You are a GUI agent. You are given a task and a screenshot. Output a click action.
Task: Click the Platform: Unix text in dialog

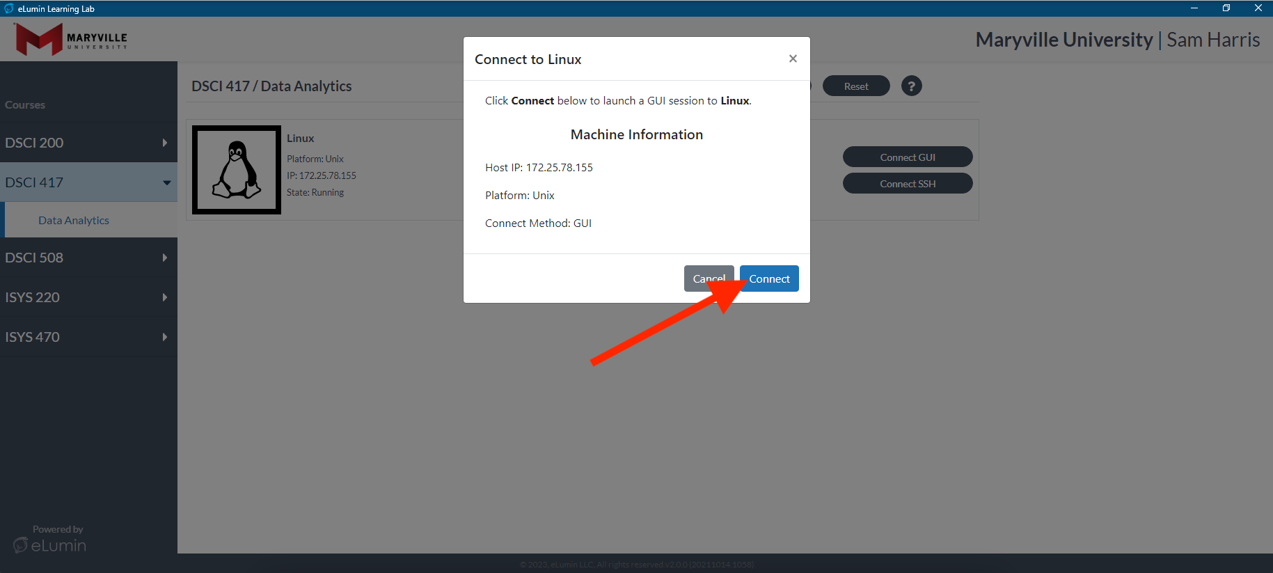tap(520, 195)
